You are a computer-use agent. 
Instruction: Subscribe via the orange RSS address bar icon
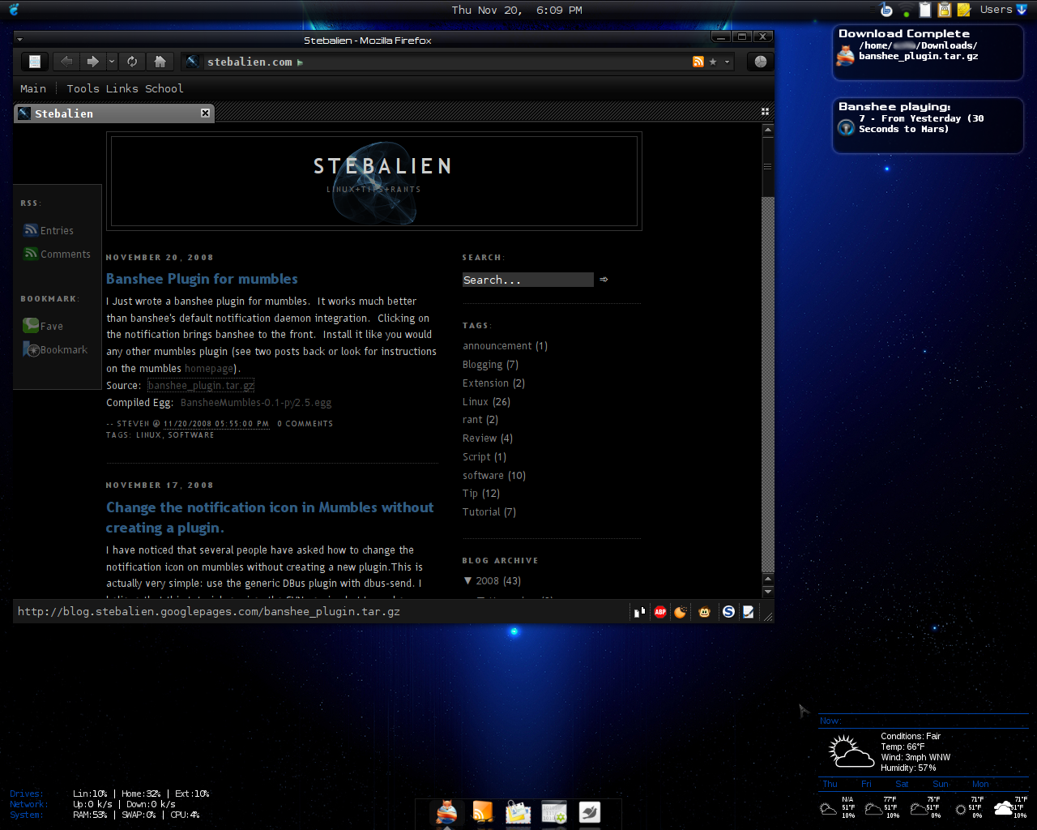click(x=698, y=62)
